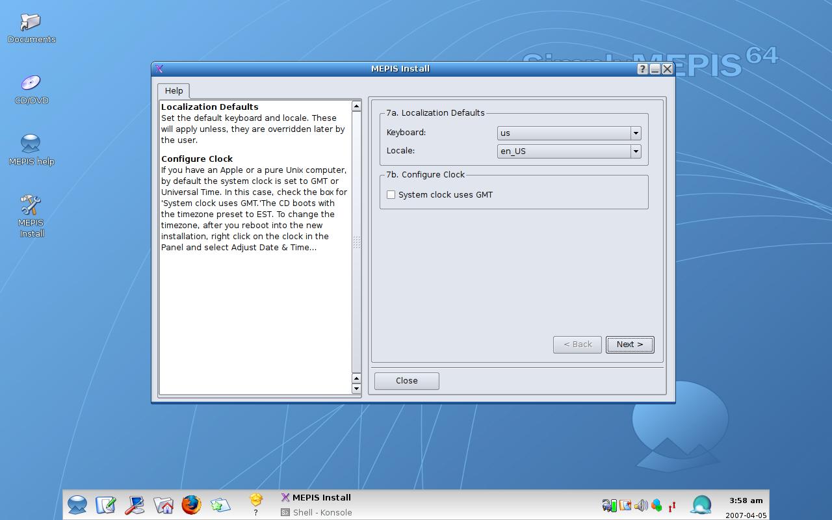The width and height of the screenshot is (832, 520).
Task: Click the battery/power monitor tray icon
Action: point(609,505)
